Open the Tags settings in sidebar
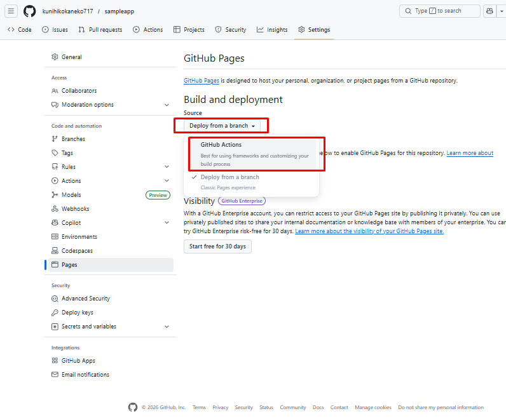The image size is (506, 418). [67, 153]
